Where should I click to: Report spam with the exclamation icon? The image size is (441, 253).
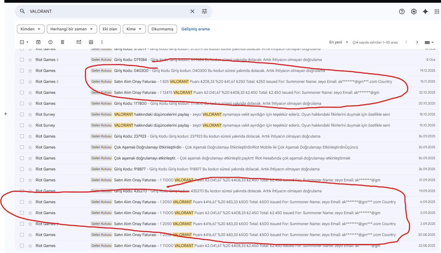(x=50, y=42)
